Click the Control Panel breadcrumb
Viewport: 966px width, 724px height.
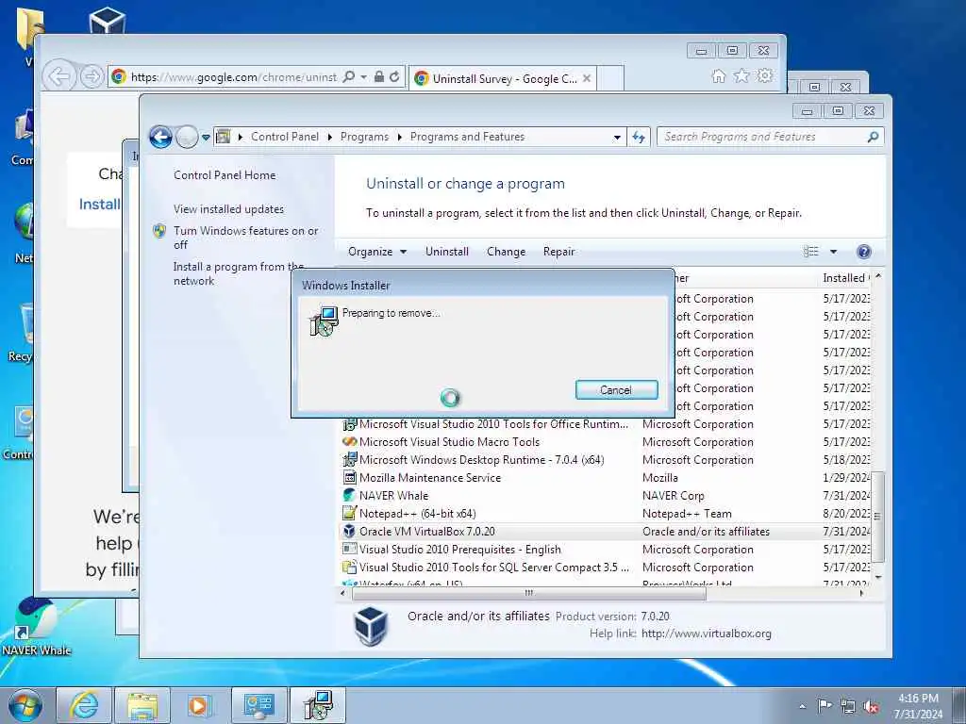(x=285, y=137)
